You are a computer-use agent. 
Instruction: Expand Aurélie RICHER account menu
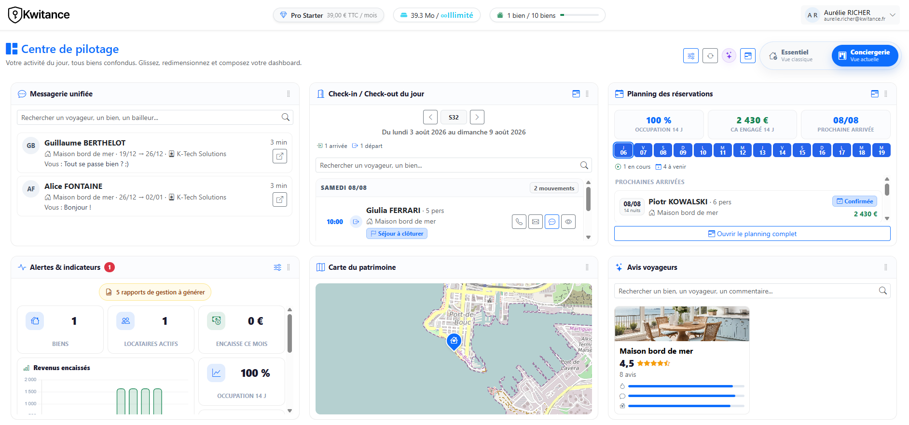pos(850,15)
